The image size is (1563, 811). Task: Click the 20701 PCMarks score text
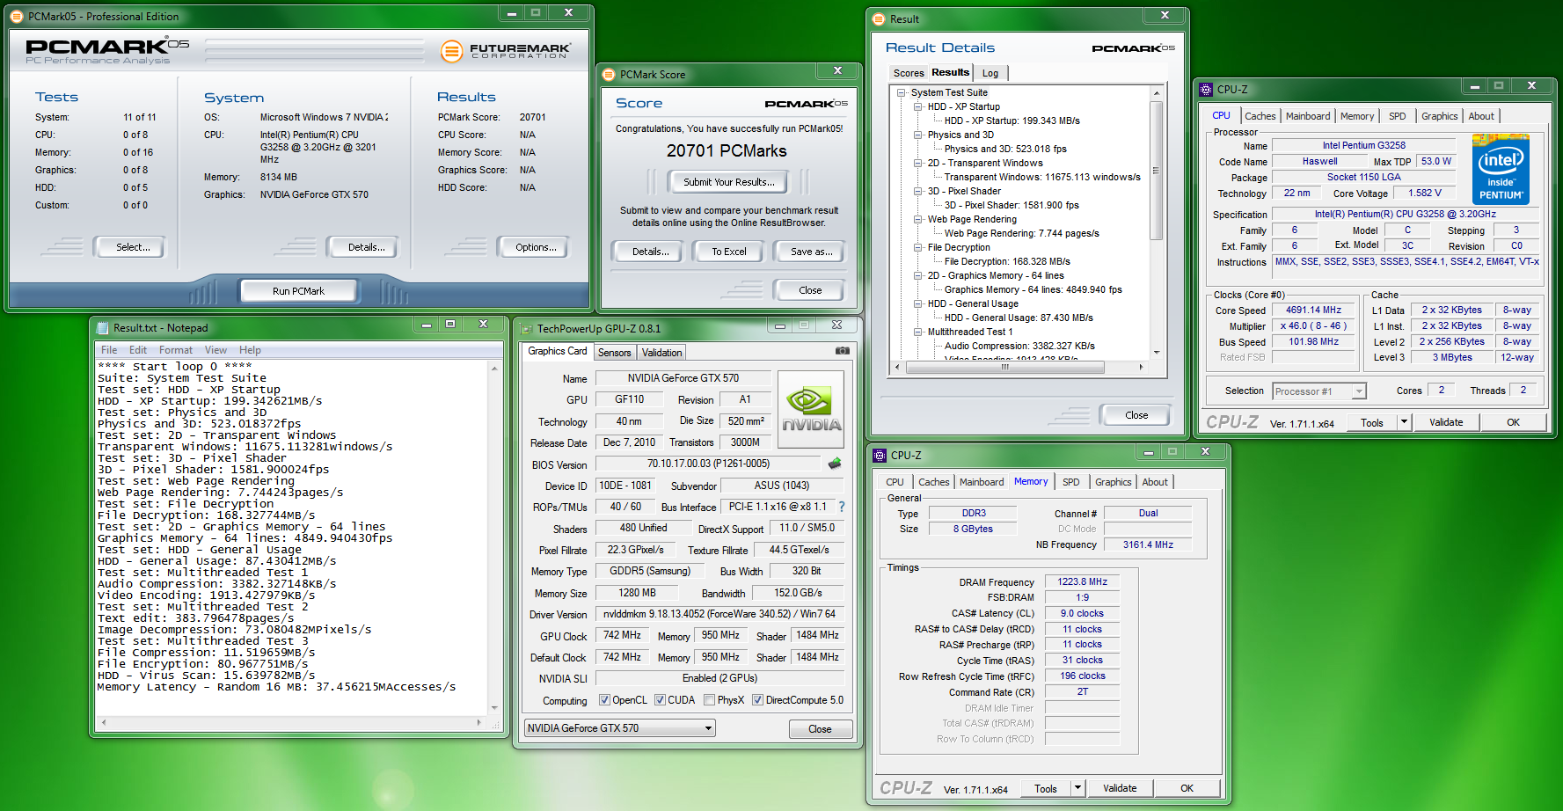pyautogui.click(x=727, y=151)
